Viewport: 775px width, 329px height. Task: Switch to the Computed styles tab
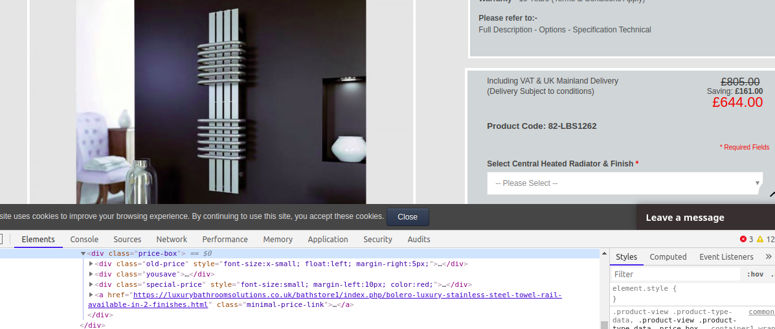click(x=668, y=257)
